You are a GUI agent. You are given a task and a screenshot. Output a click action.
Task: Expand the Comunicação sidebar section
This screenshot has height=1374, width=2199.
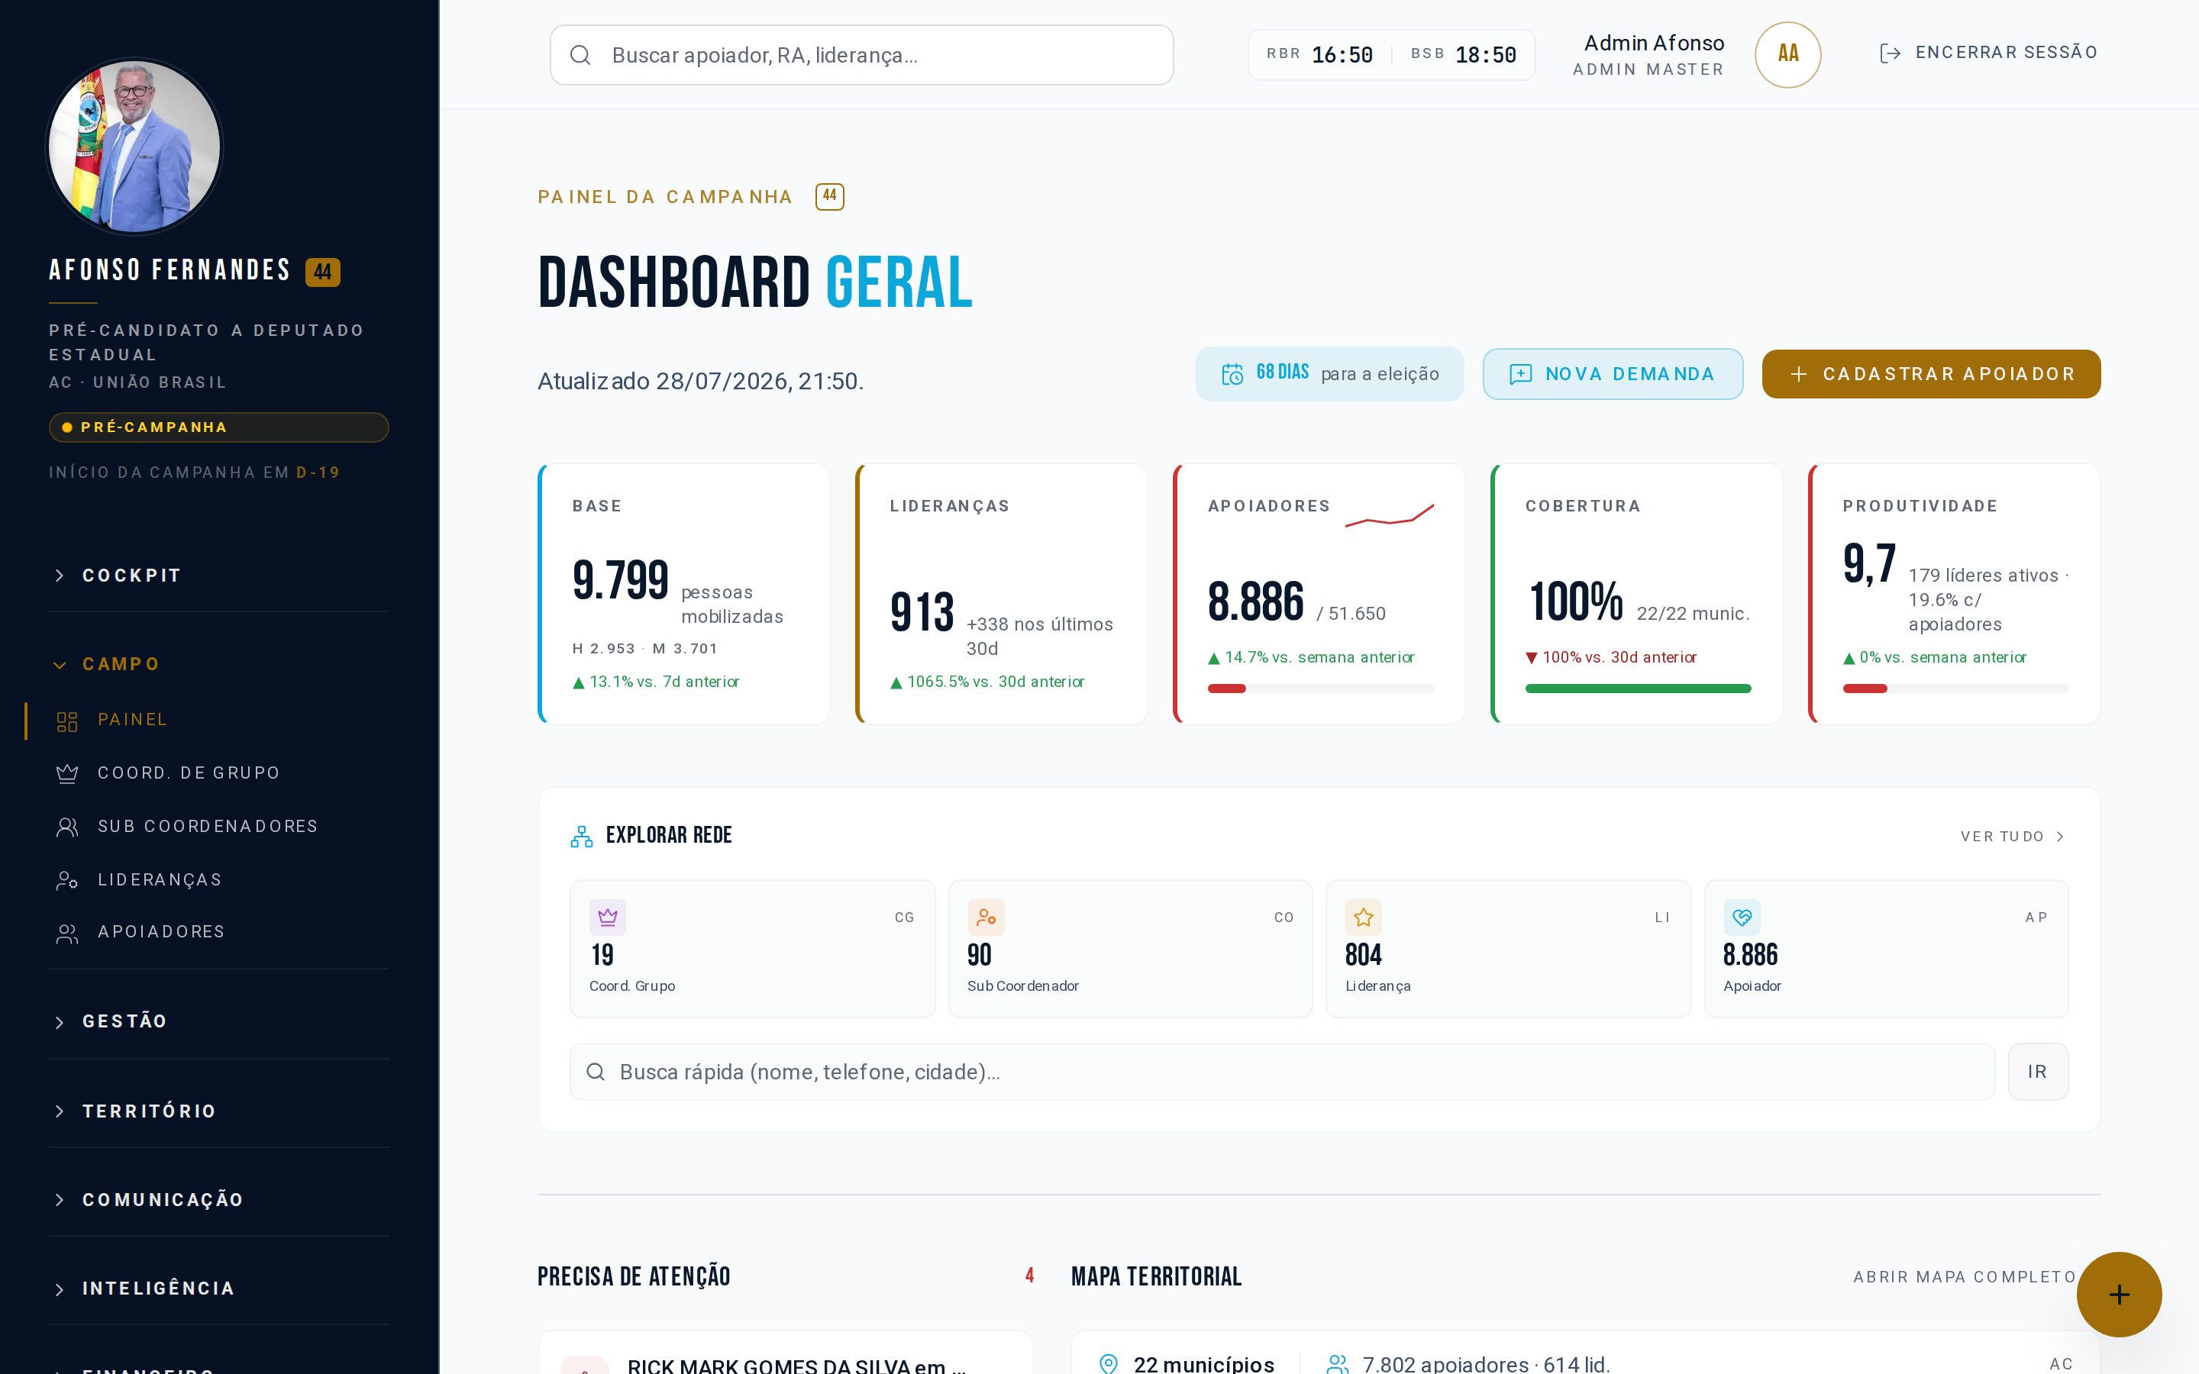tap(219, 1199)
